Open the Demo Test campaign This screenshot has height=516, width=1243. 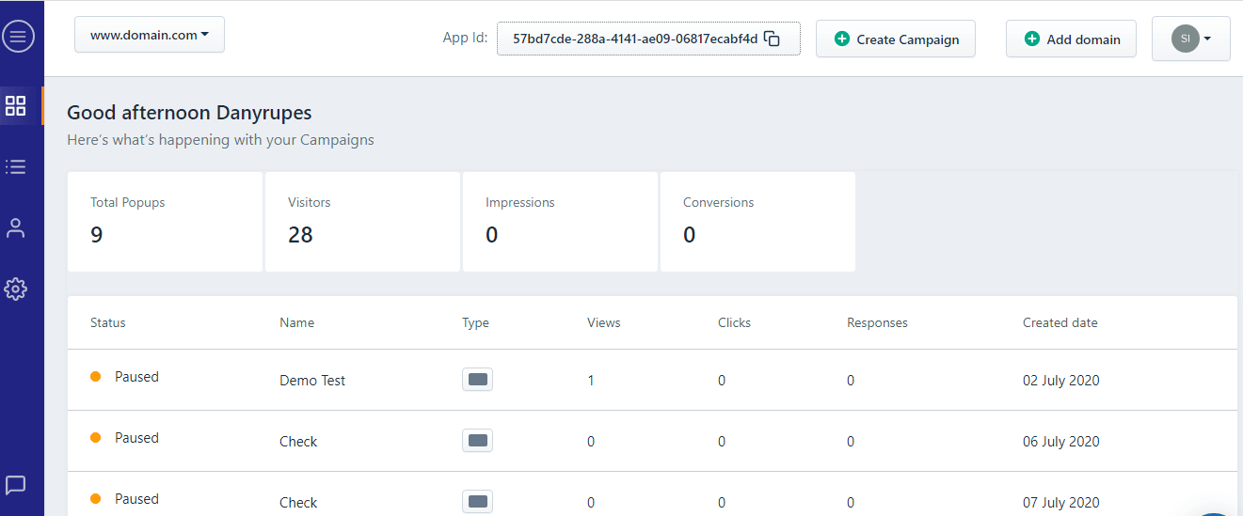pos(312,381)
